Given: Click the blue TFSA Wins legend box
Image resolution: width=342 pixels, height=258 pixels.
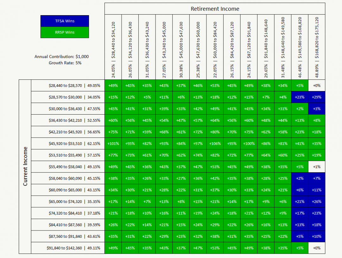Looking at the screenshot, I should click(65, 21).
